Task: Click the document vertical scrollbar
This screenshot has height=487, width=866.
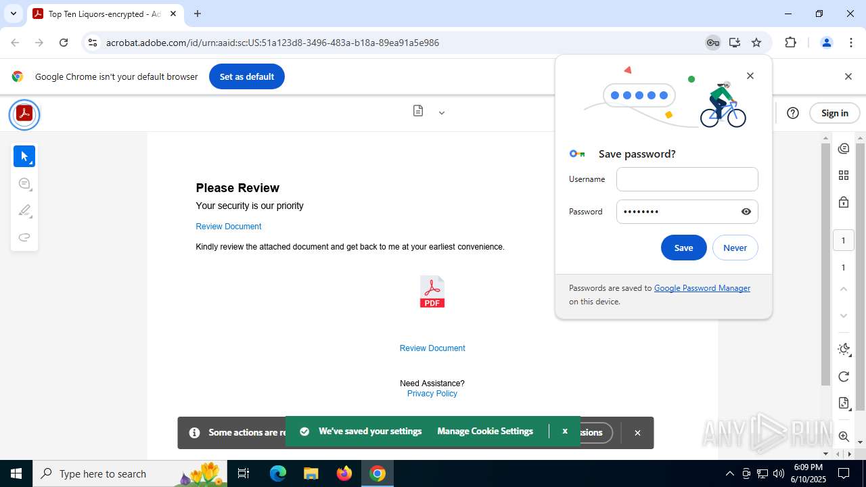Action: tap(825, 264)
